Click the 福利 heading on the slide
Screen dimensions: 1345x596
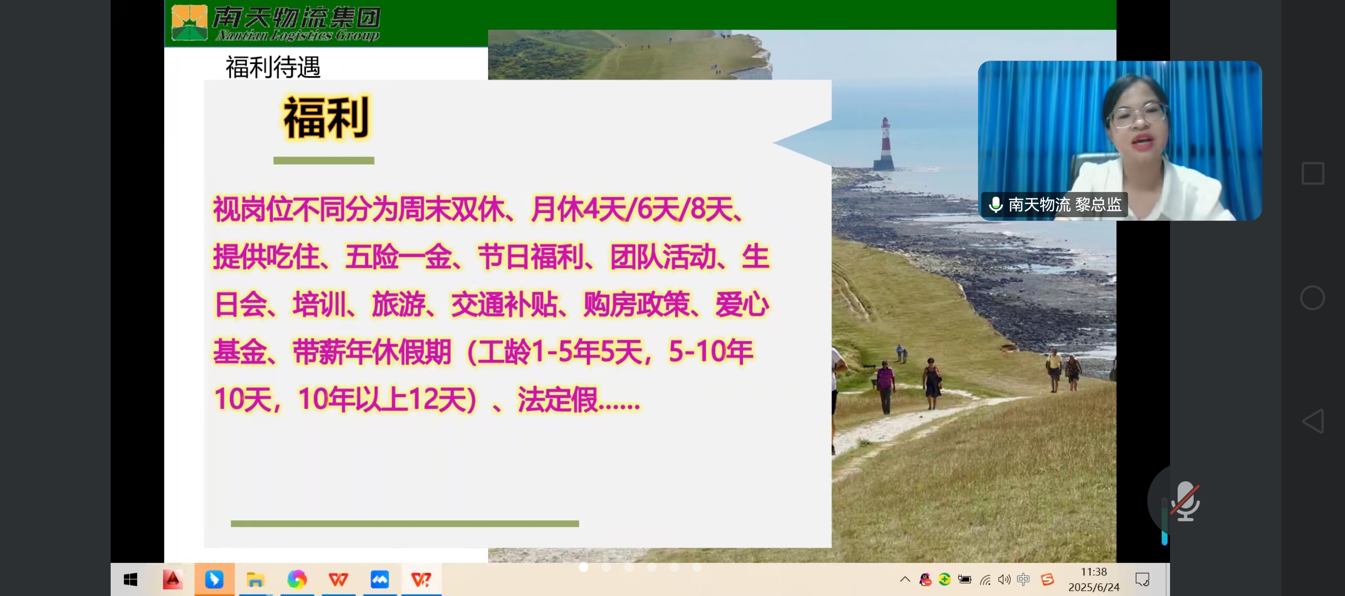(326, 118)
